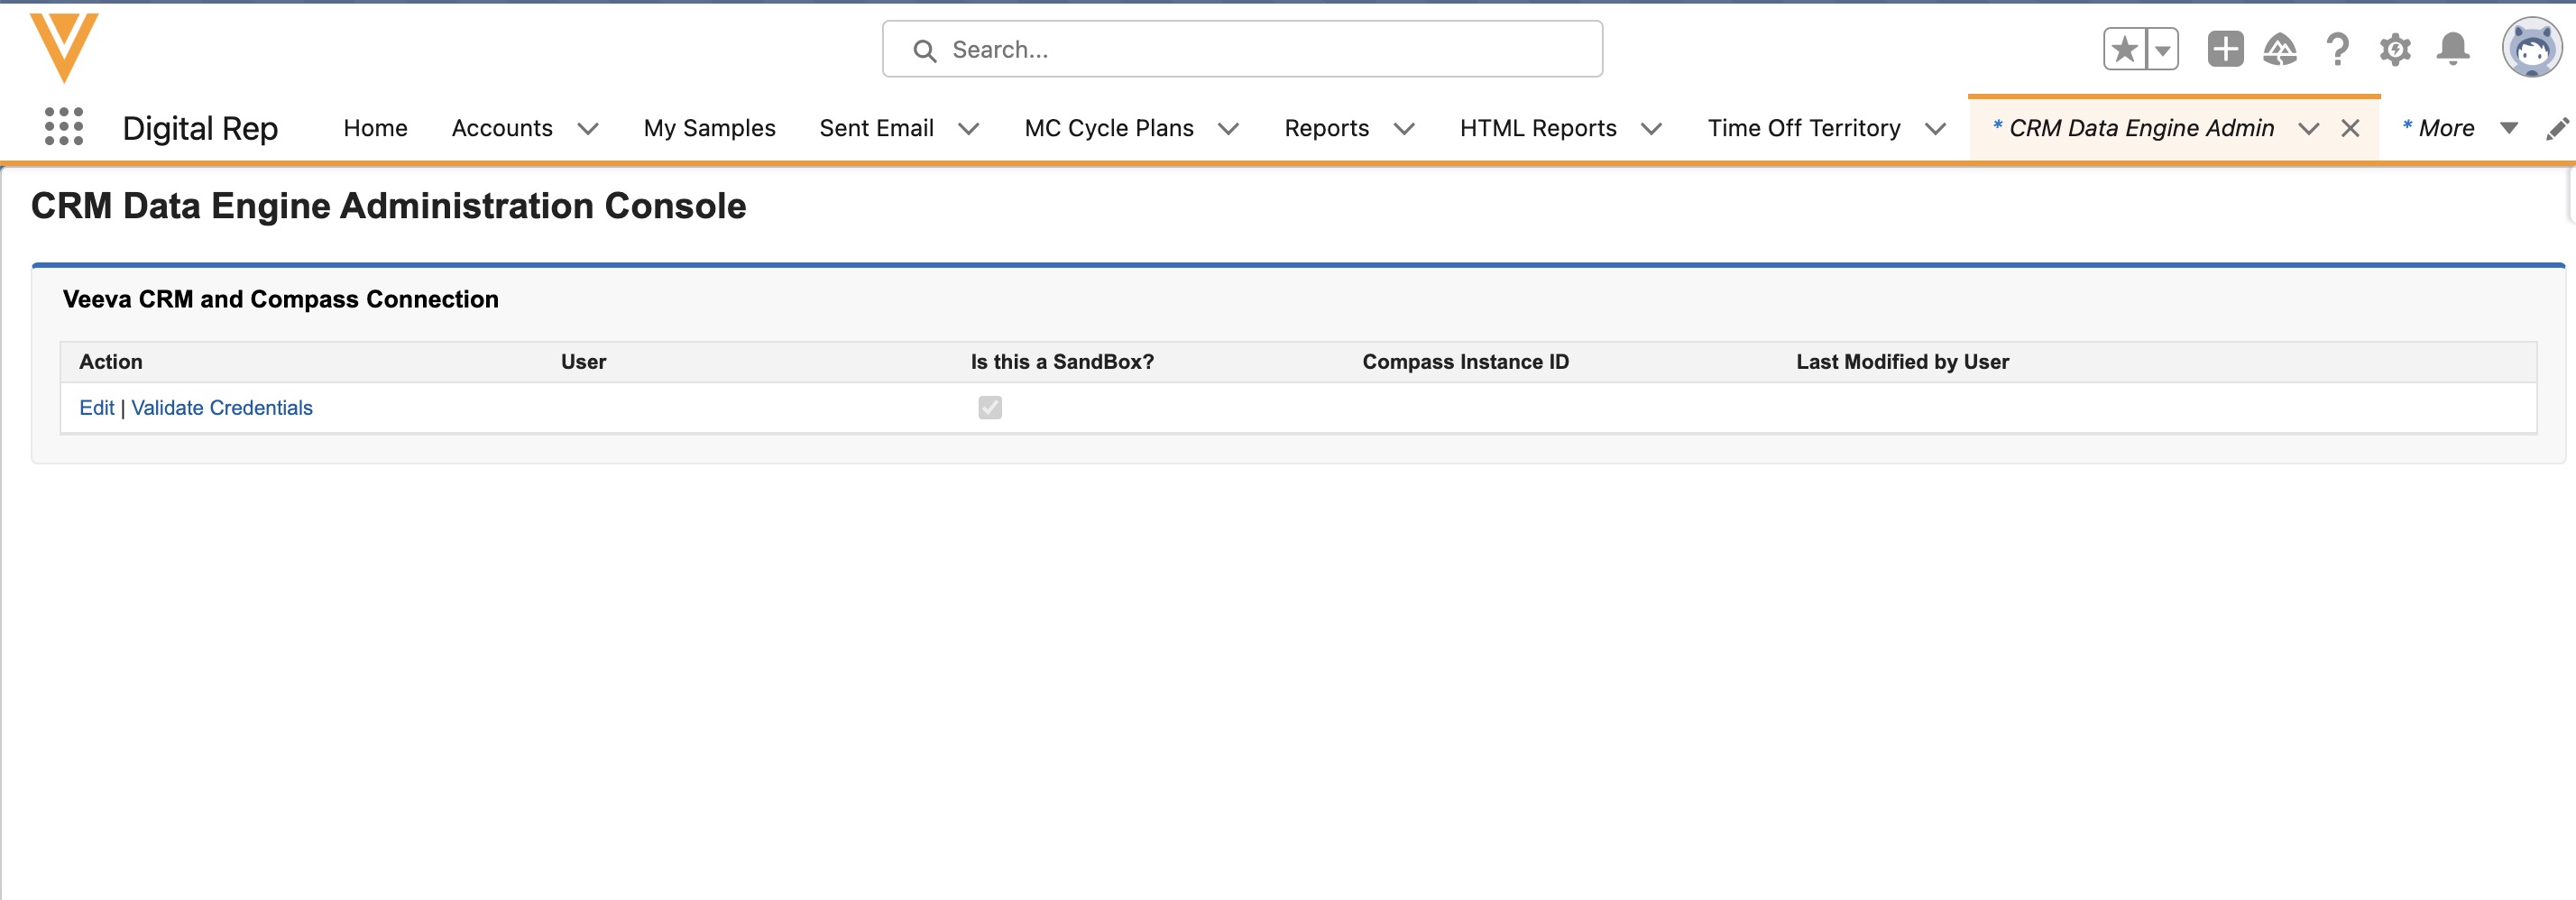
Task: Expand the Accounts tab dropdown chevron
Action: [588, 128]
